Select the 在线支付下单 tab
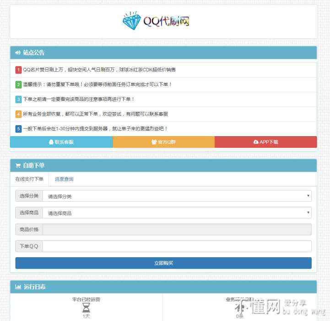This screenshot has width=330, height=321. (29, 179)
